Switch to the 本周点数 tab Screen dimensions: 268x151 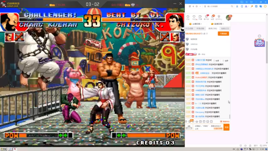(x=200, y=29)
